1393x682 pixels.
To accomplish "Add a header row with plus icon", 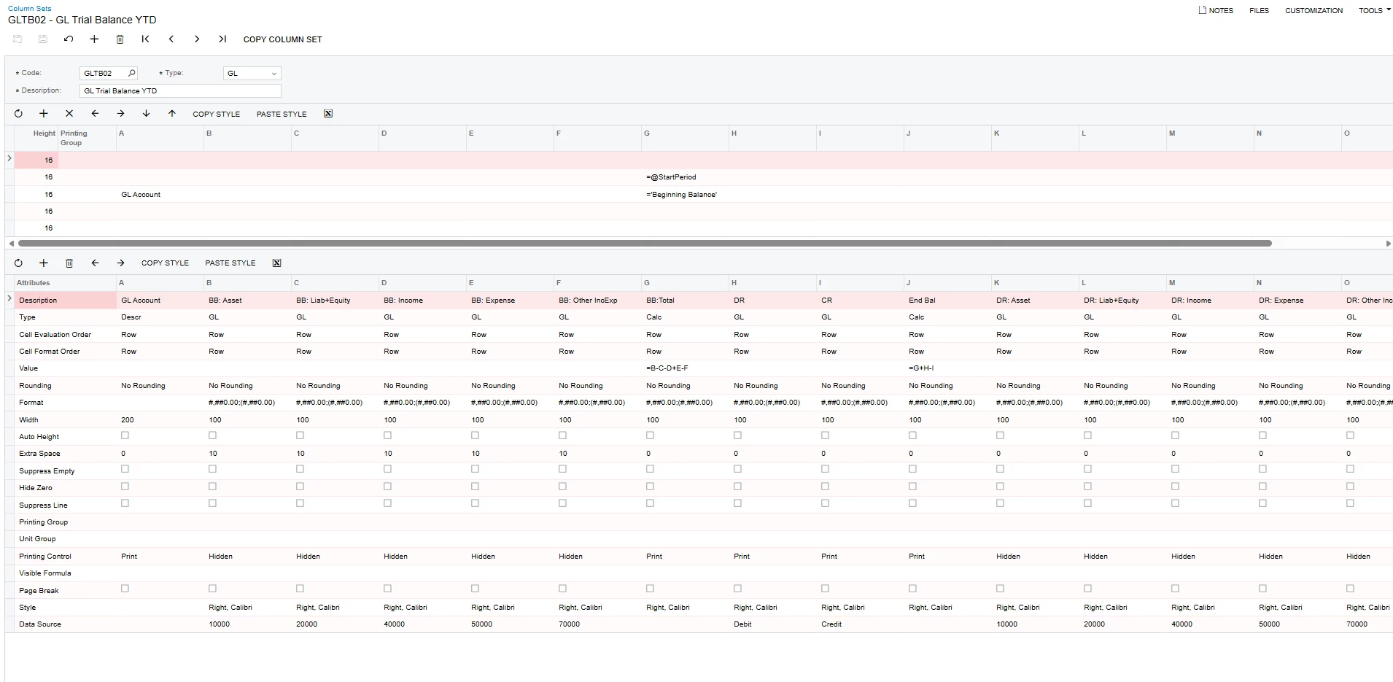I will point(44,114).
